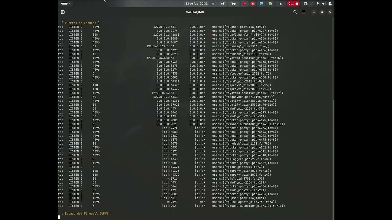Click the address 0.0.0.0:902

(x=166, y=124)
